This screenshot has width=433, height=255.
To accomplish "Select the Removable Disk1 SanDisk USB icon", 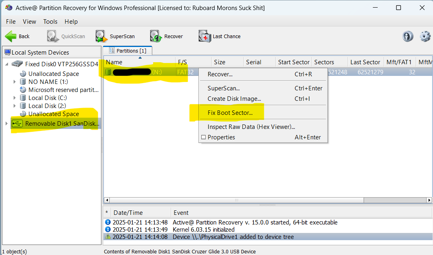I will 17,124.
